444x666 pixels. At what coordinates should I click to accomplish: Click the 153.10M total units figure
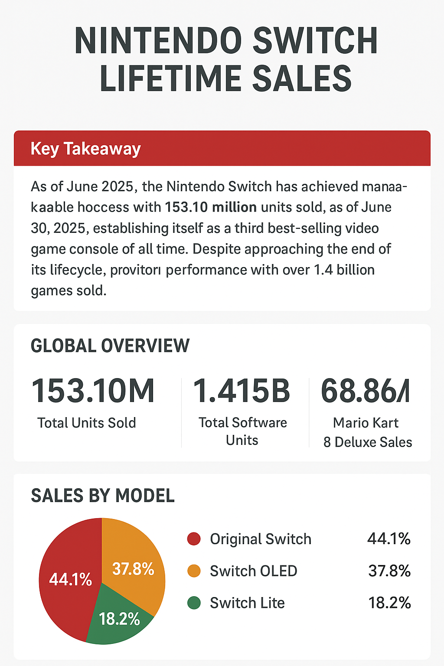(x=93, y=391)
